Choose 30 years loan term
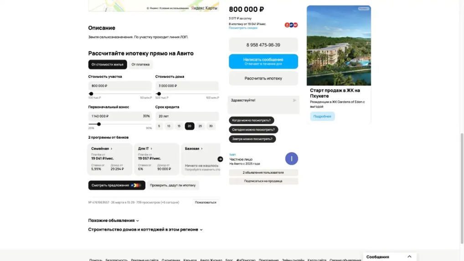 click(211, 126)
